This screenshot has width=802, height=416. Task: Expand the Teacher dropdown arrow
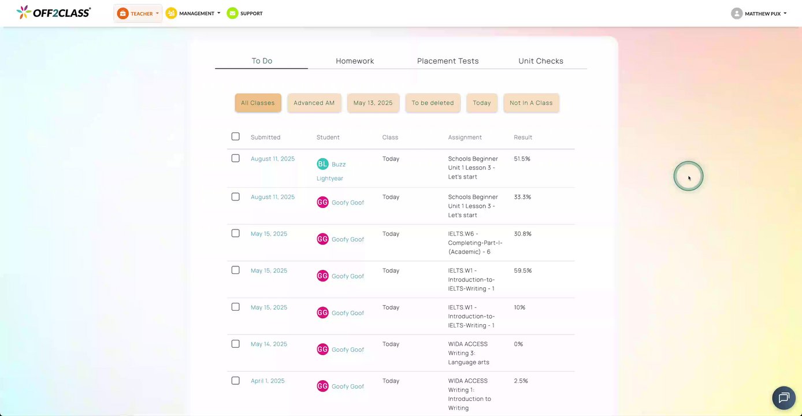click(x=157, y=13)
